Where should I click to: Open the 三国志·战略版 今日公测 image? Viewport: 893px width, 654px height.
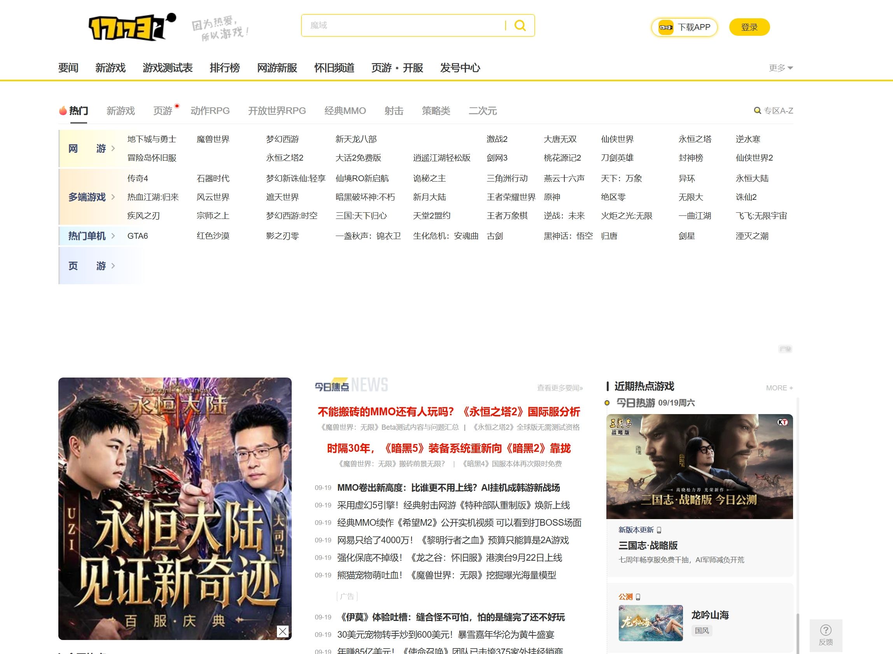point(699,466)
